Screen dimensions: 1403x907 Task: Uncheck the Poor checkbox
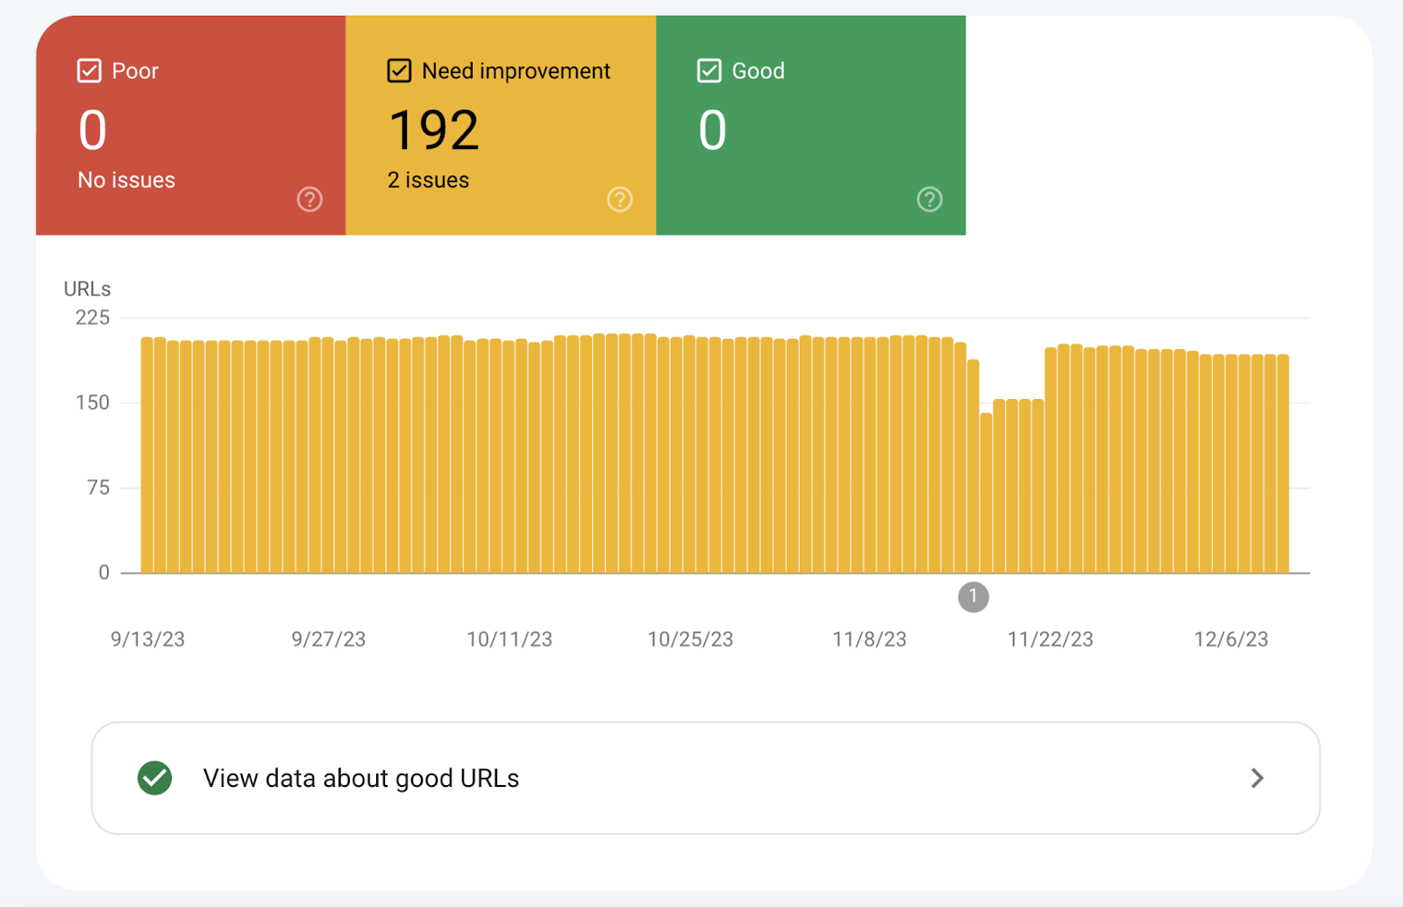[x=89, y=70]
